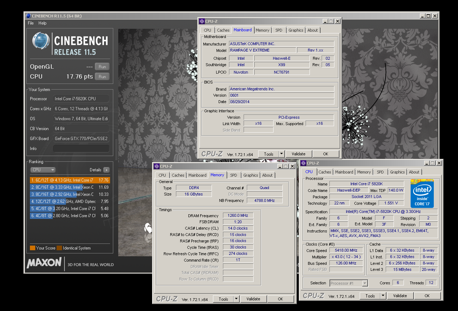Click the MAXON logo in Cinebench
Viewport: 458px width, 311px height.
click(45, 263)
